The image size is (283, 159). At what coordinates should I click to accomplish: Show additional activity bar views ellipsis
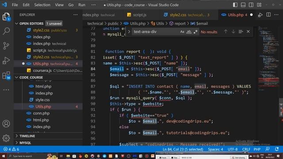[x=6, y=90]
